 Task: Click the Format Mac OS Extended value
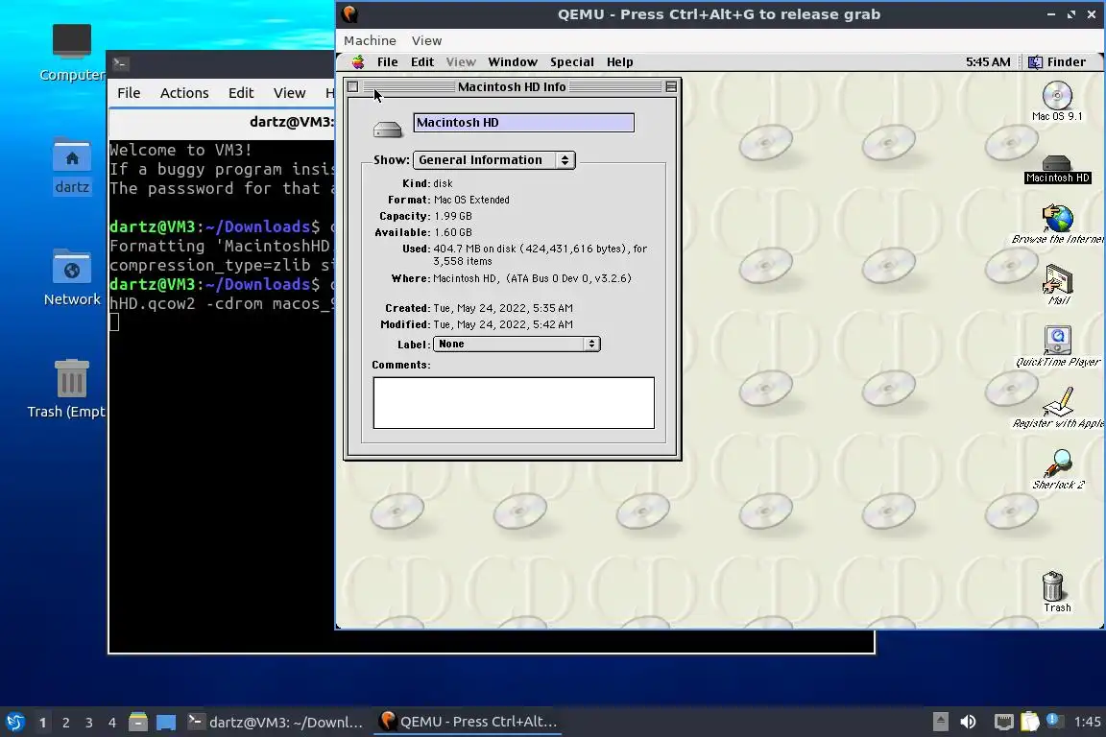click(471, 201)
